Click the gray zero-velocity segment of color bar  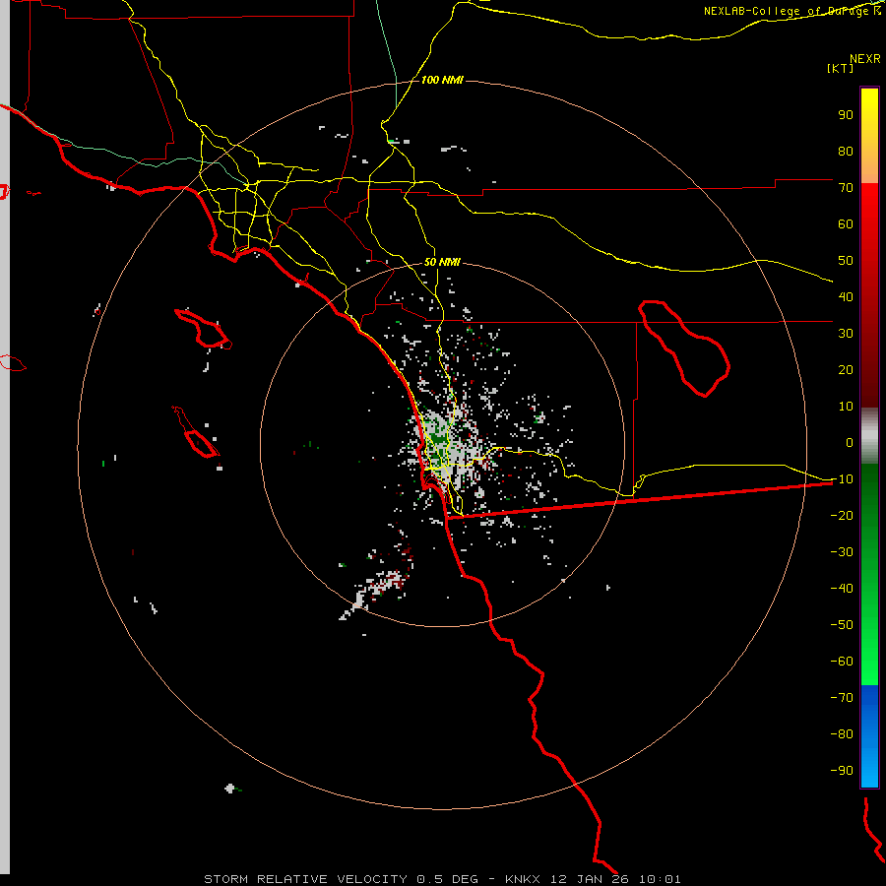pos(869,436)
